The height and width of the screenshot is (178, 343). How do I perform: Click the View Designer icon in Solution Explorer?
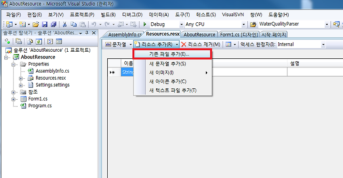tap(59, 41)
